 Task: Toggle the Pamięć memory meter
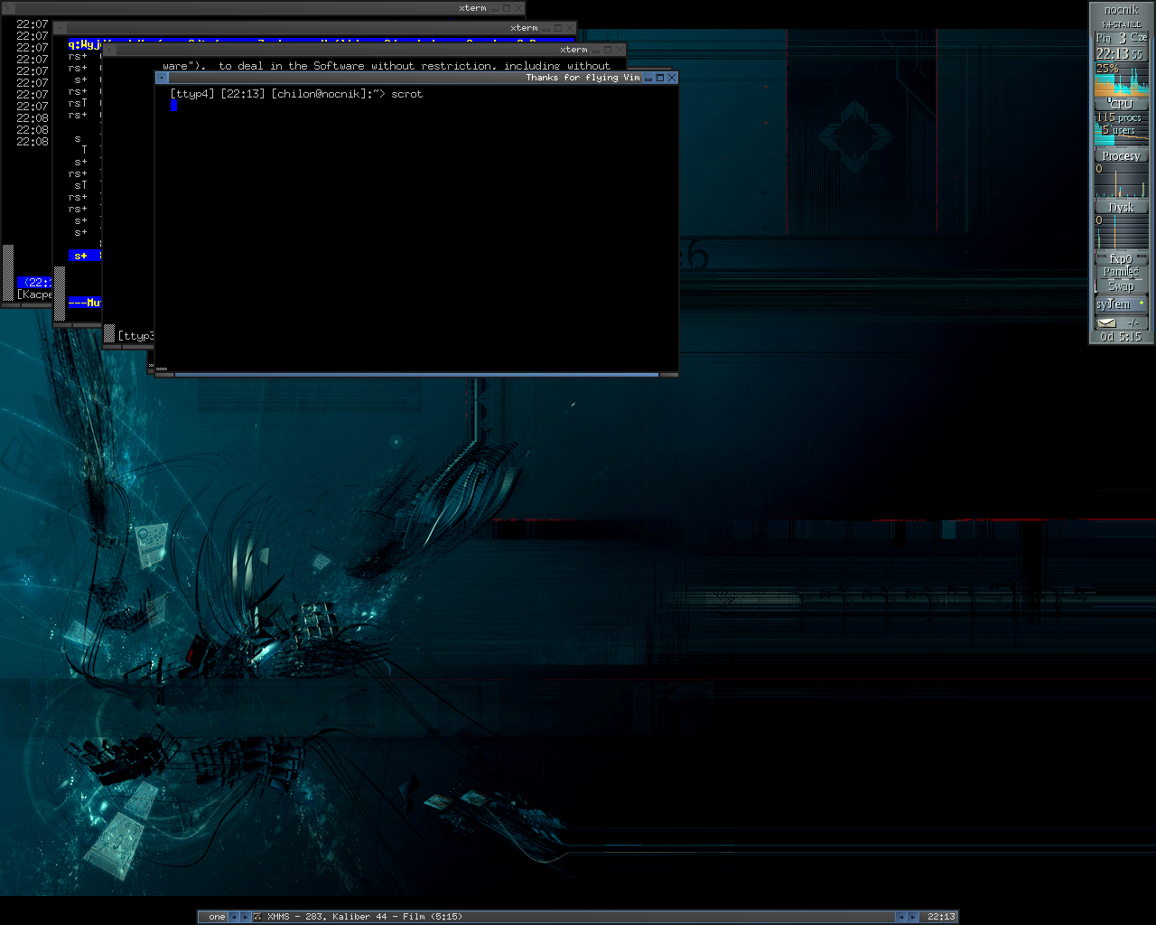click(x=1121, y=272)
